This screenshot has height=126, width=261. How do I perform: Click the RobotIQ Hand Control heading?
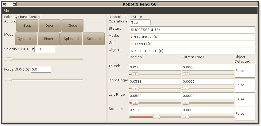point(22,17)
